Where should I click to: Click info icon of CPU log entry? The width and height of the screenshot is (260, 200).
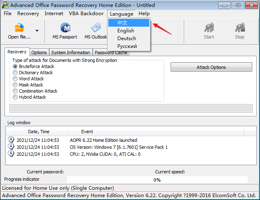[11, 154]
